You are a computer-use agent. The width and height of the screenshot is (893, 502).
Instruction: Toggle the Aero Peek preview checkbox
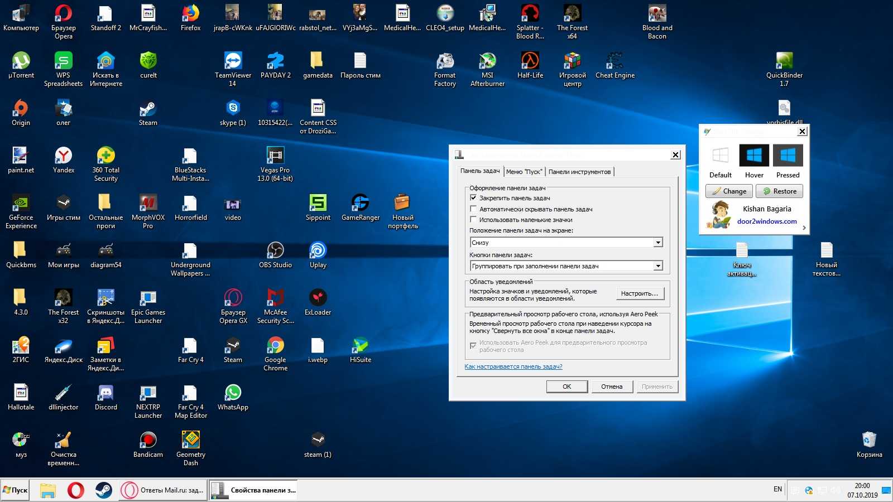pyautogui.click(x=473, y=346)
